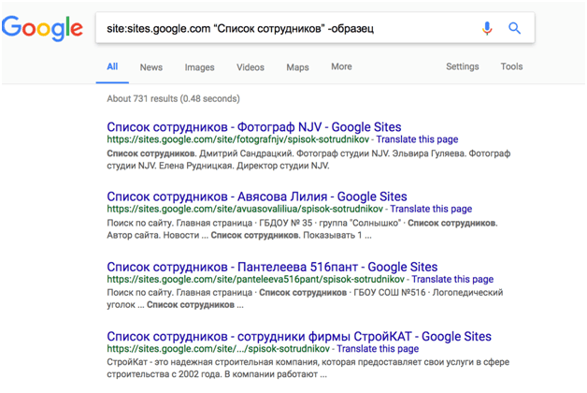Select the Maps tab
The image size is (587, 393).
point(297,67)
